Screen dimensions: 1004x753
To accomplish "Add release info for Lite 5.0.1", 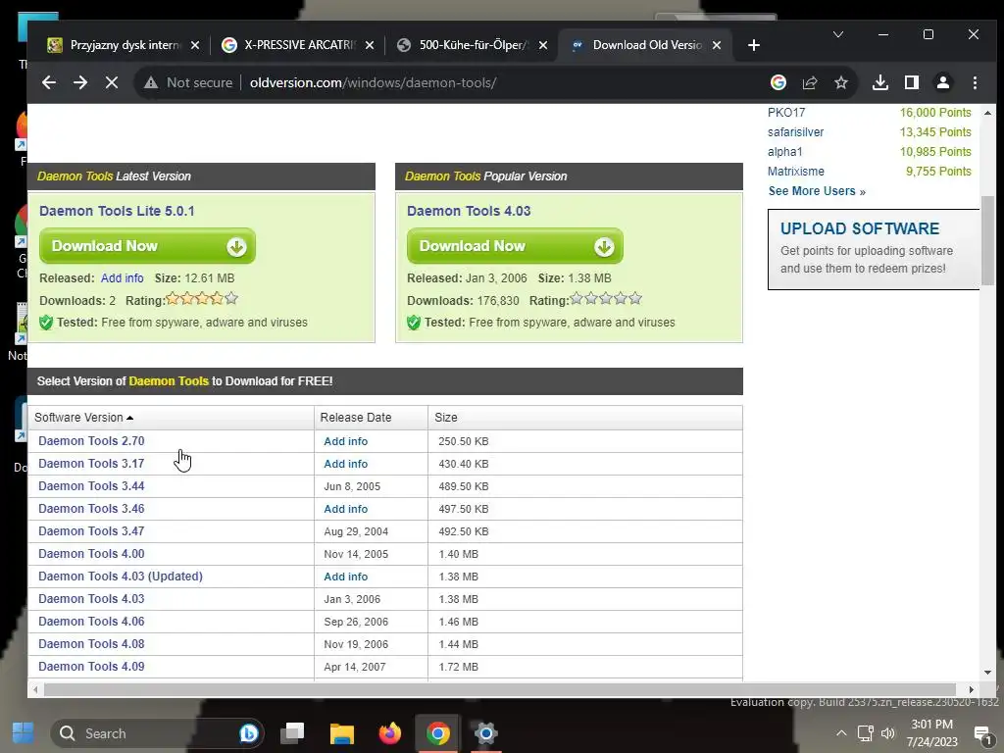I will coord(122,277).
